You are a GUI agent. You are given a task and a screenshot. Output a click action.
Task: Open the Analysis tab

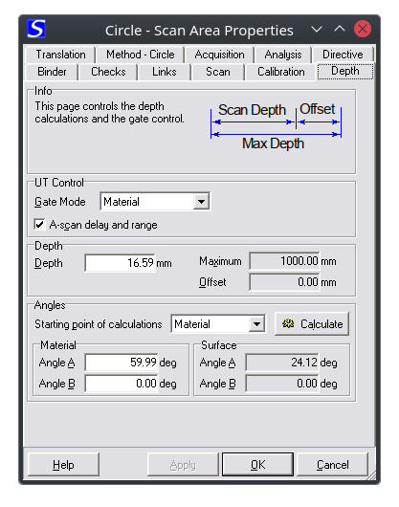[x=283, y=55]
